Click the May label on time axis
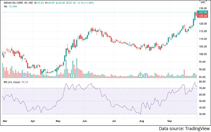This screenshot has width=211, height=132. pos(58,121)
